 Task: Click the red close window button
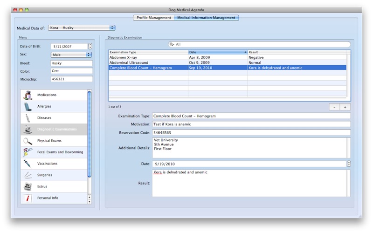[15, 10]
